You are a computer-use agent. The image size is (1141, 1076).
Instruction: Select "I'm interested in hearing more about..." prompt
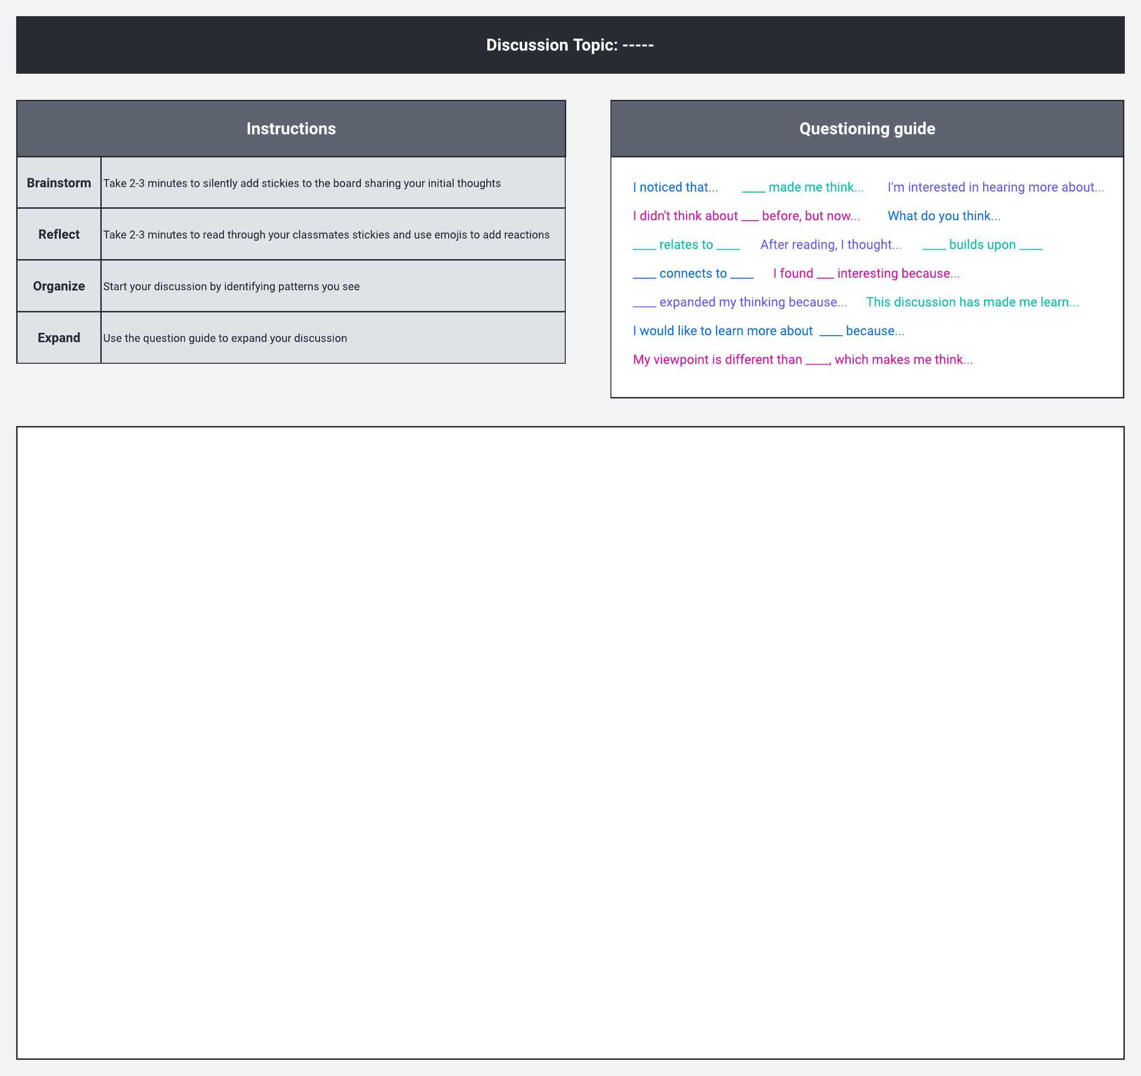pyautogui.click(x=995, y=187)
